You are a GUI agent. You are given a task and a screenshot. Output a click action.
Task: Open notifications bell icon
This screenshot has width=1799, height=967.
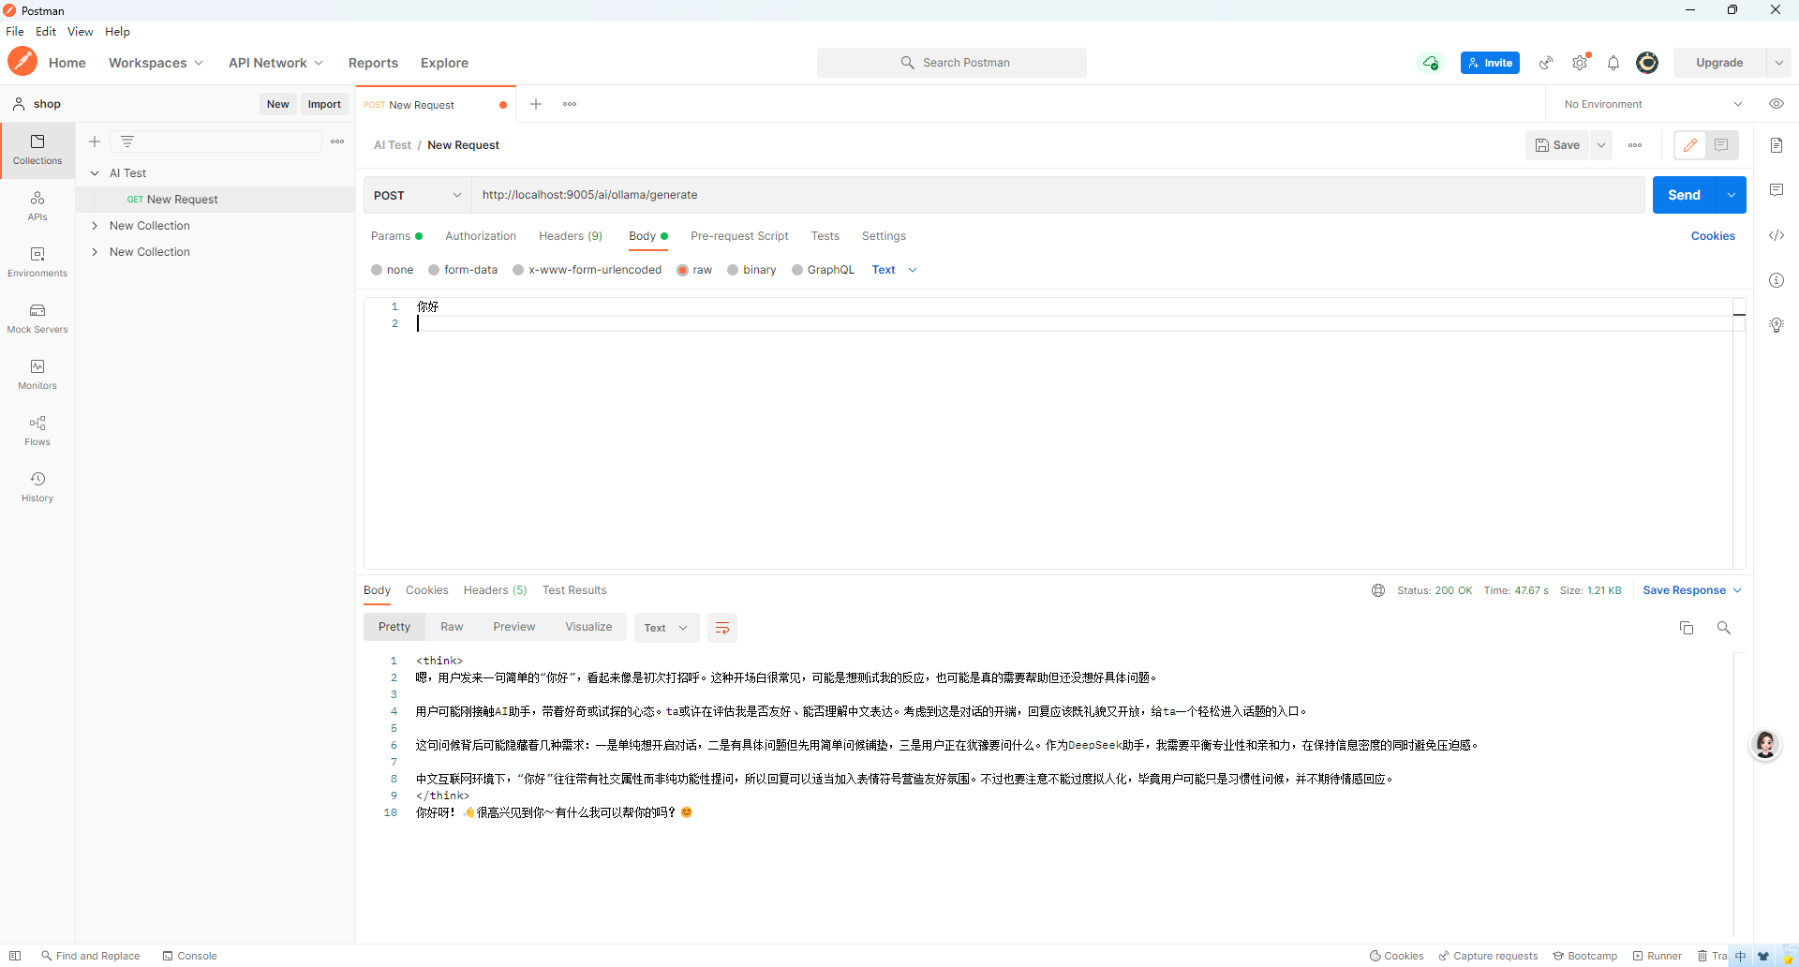pyautogui.click(x=1613, y=63)
